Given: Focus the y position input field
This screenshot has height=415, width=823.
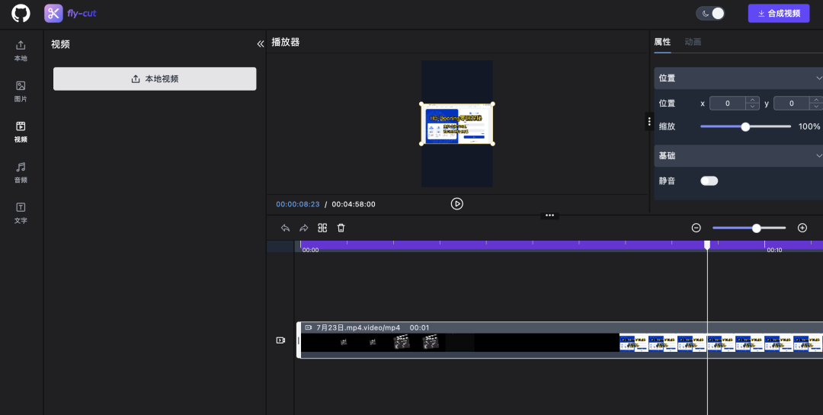Looking at the screenshot, I should tap(792, 104).
